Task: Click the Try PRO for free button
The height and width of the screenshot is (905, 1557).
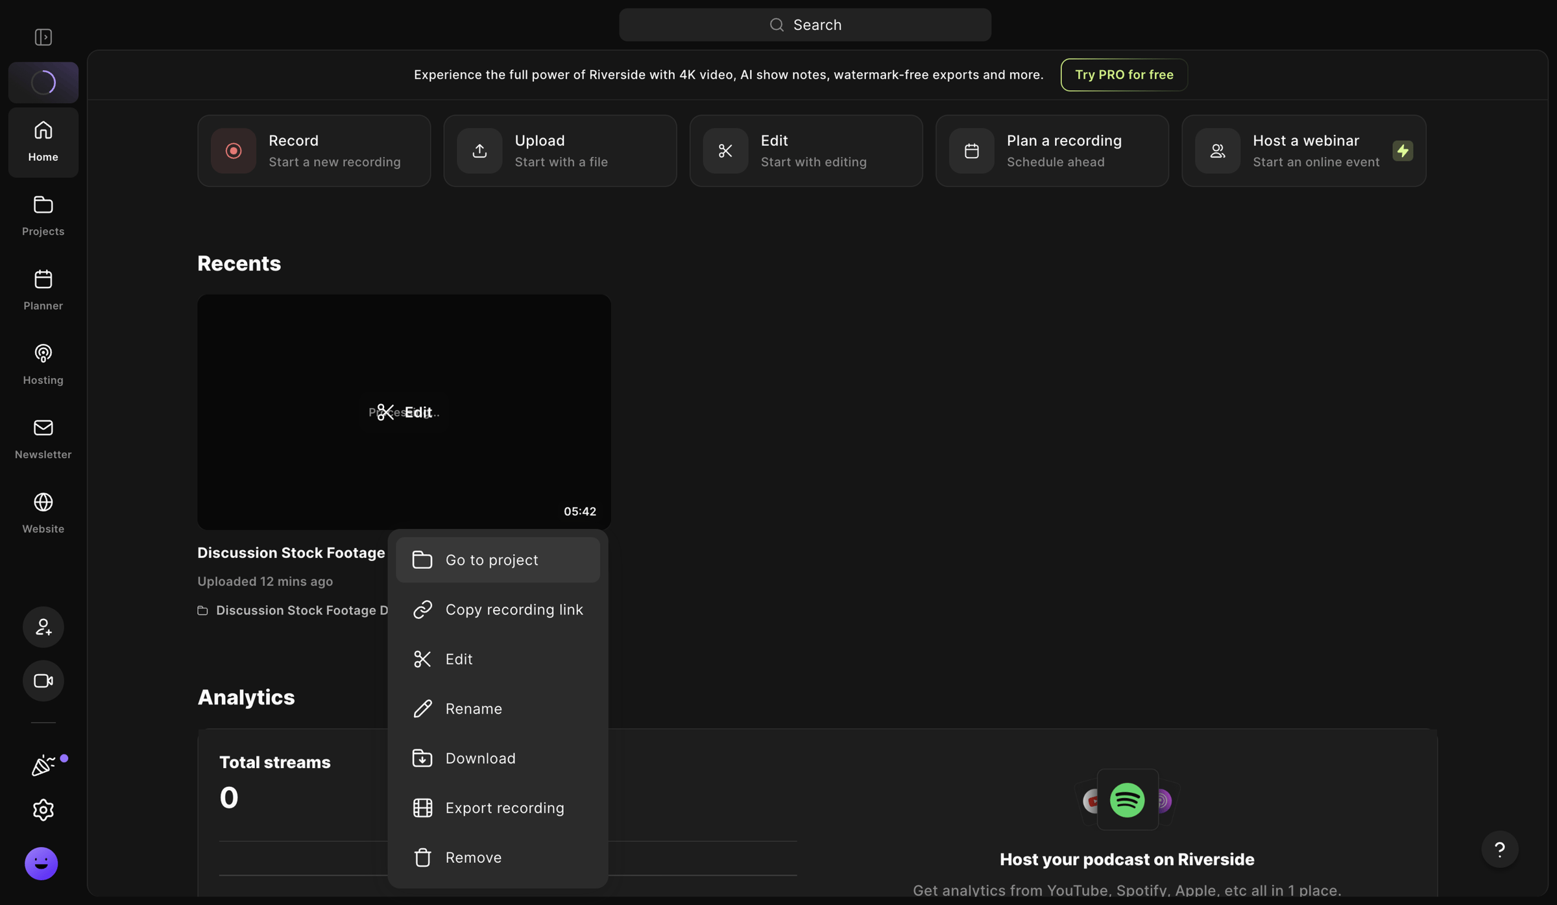Action: 1124,75
